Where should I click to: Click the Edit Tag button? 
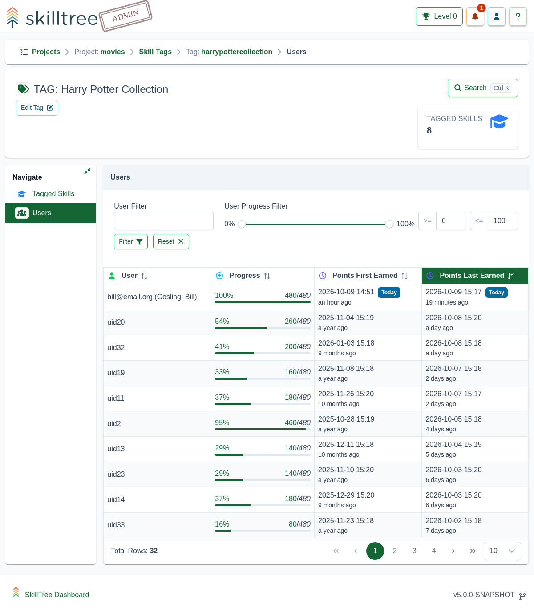point(37,108)
